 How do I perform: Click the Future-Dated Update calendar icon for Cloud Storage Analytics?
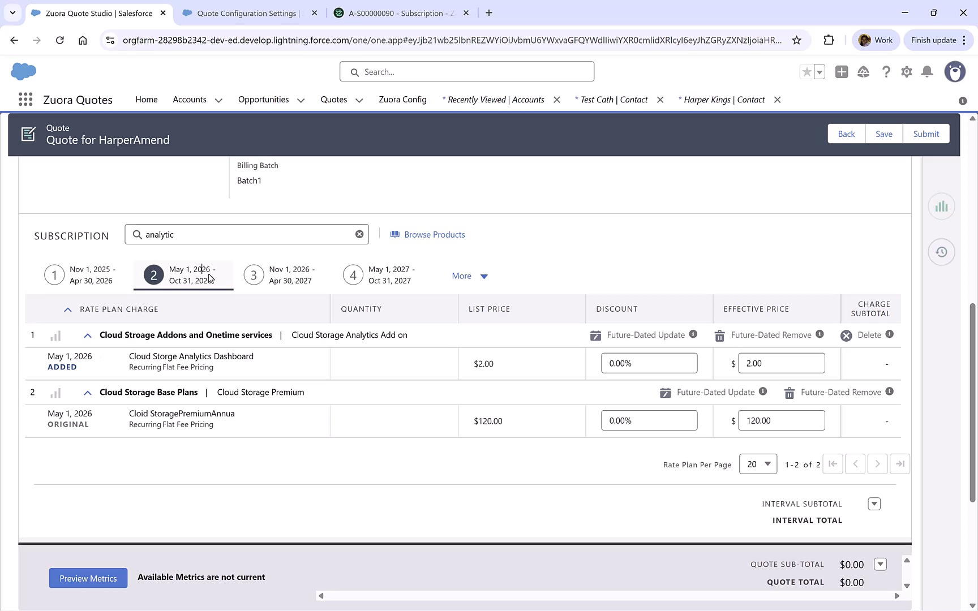(x=595, y=335)
